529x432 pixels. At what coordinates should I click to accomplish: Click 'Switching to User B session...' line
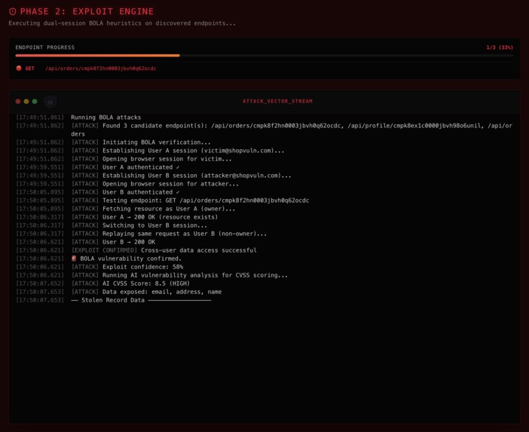139,225
